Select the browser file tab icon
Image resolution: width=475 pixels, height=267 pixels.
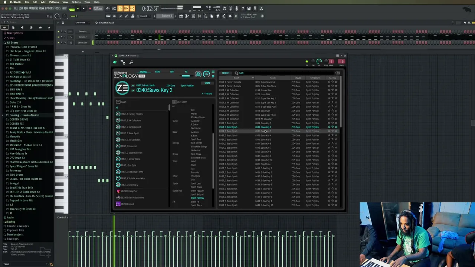[13, 27]
